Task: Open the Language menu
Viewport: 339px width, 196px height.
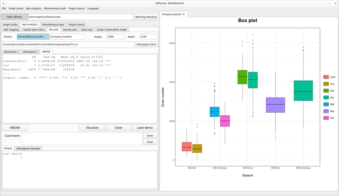Action: tap(93, 8)
